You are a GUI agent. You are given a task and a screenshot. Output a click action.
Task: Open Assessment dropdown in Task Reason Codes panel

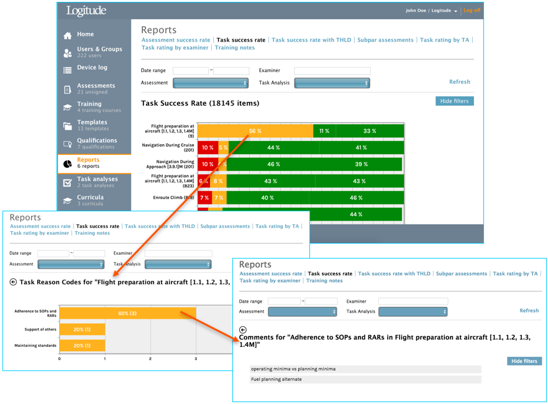(x=71, y=264)
